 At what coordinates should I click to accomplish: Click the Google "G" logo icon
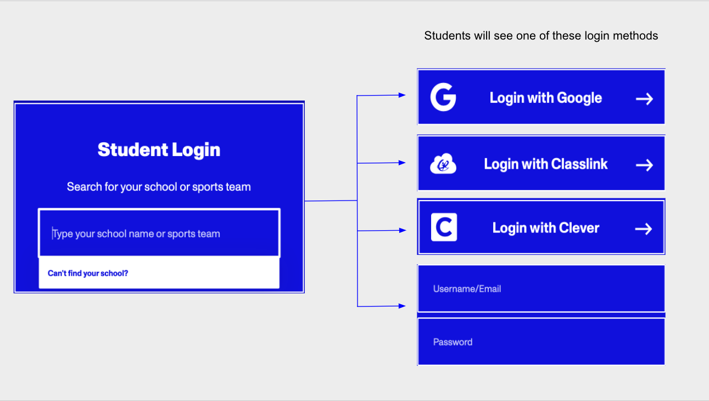[x=443, y=98]
